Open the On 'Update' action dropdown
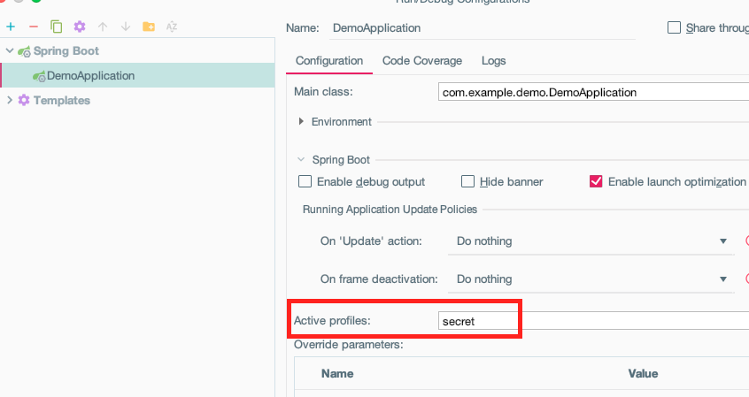Viewport: 749px width, 397px height. click(591, 241)
